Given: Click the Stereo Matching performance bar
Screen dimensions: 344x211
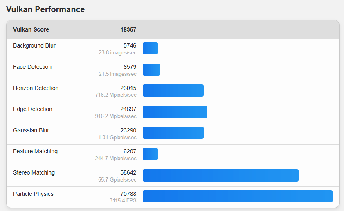Looking at the screenshot, I should click(x=221, y=175).
